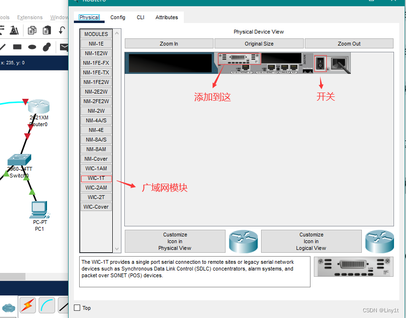Click the copy icon in main toolbar
406x318 pixels.
pos(32,30)
